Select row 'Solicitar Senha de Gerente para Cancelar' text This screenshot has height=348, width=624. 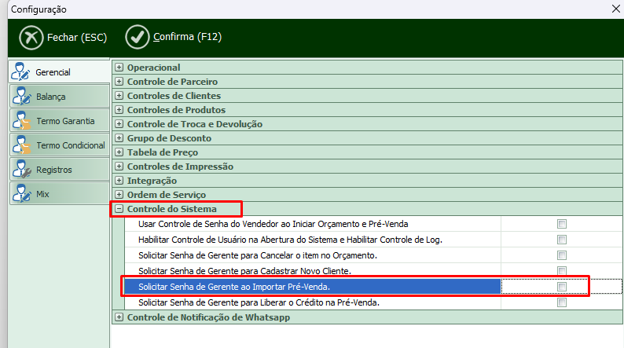click(x=258, y=255)
